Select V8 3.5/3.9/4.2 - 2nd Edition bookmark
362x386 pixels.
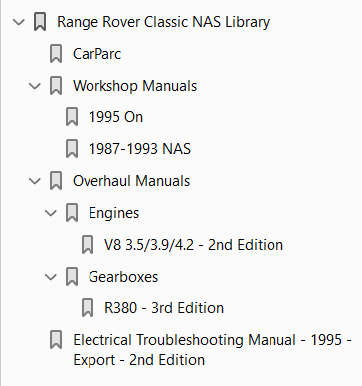[x=194, y=245]
